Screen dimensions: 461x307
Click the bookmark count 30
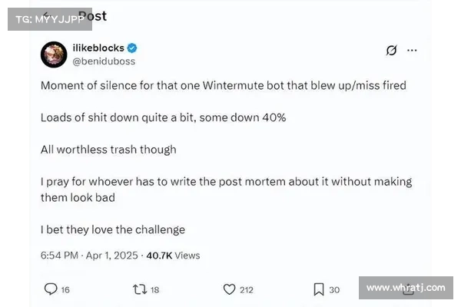click(334, 289)
